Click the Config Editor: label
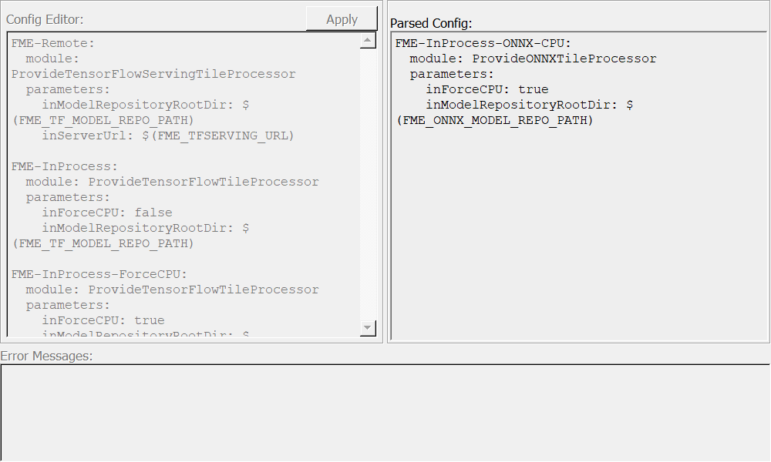This screenshot has width=771, height=462. click(x=45, y=19)
